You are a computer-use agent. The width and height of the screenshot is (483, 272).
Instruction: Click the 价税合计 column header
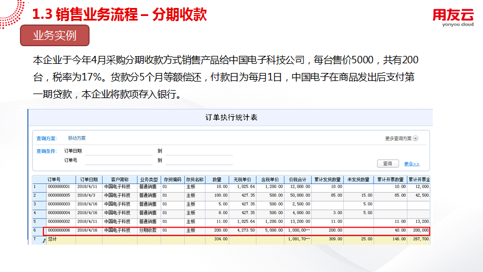point(298,178)
